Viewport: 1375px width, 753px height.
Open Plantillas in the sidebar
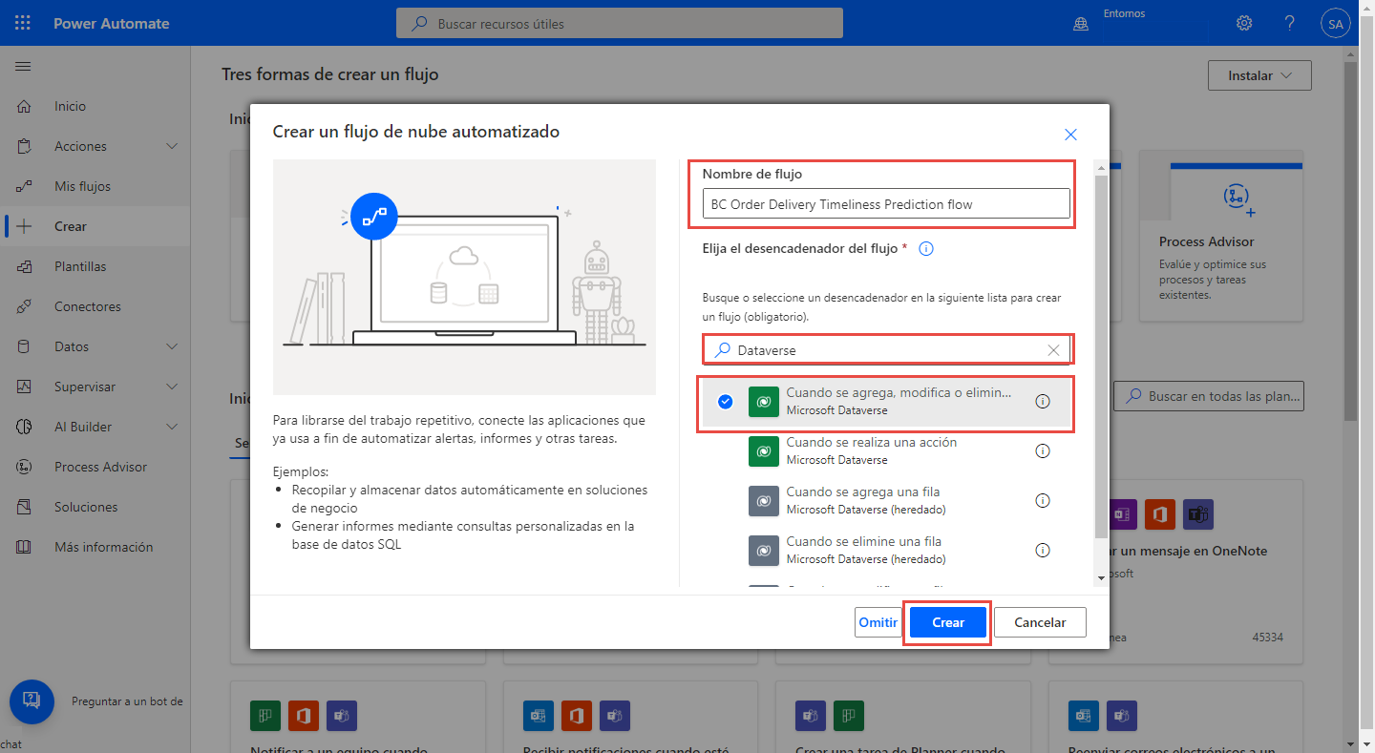point(95,266)
